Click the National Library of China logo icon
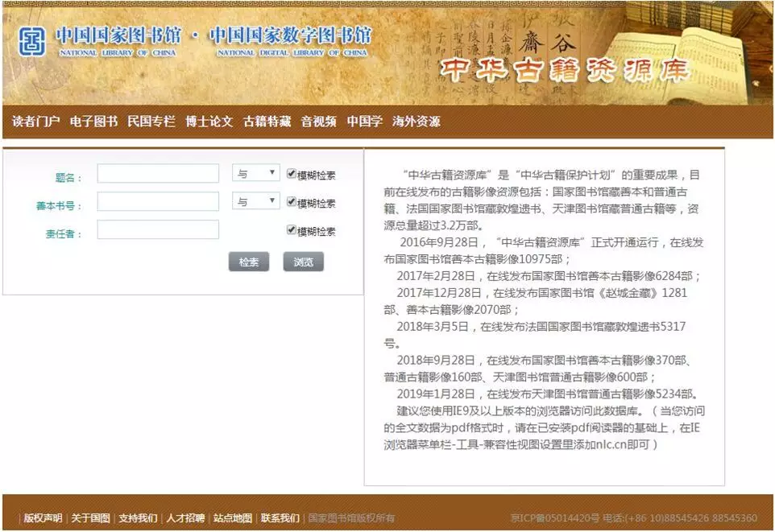The height and width of the screenshot is (532, 775). point(32,41)
